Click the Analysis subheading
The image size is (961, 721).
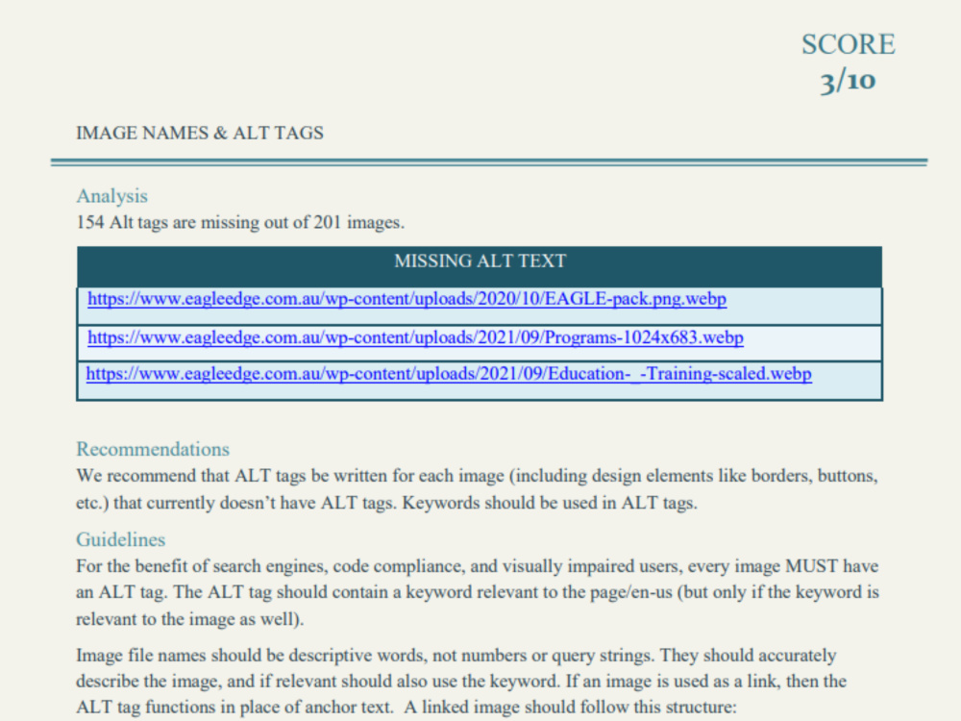click(x=111, y=196)
